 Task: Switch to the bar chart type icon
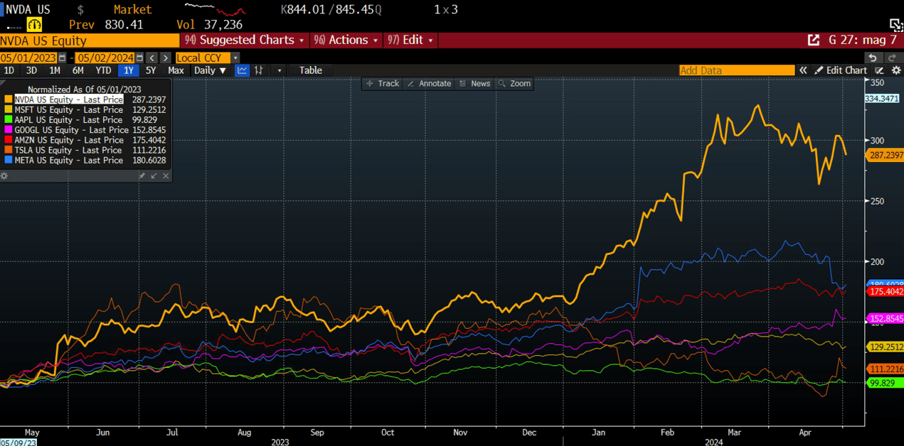coord(259,70)
